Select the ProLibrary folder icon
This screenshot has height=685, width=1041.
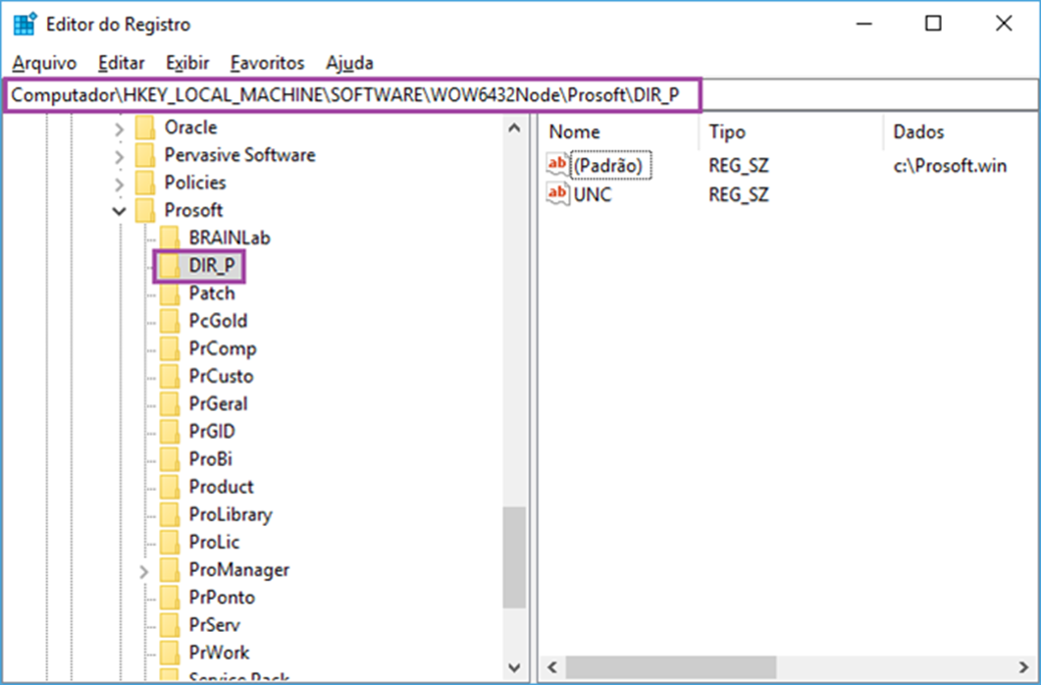pos(170,514)
